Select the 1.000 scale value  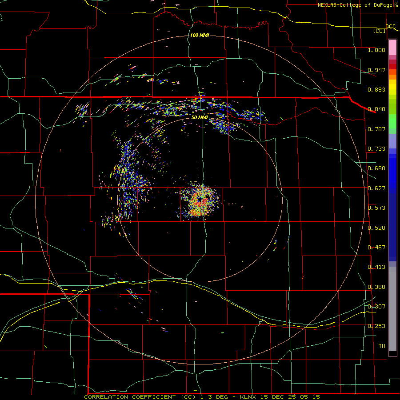(x=376, y=50)
